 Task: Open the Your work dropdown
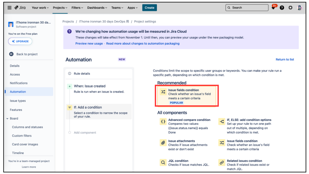click(x=40, y=8)
